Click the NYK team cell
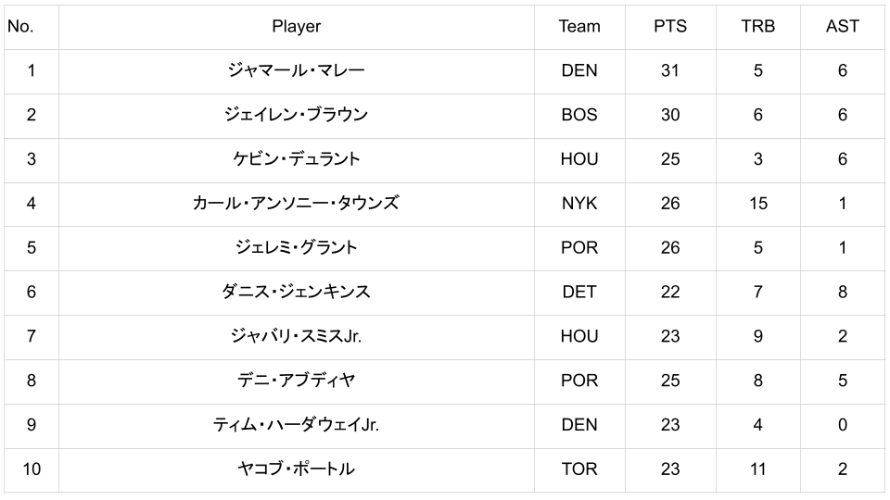The image size is (890, 500). click(x=579, y=204)
